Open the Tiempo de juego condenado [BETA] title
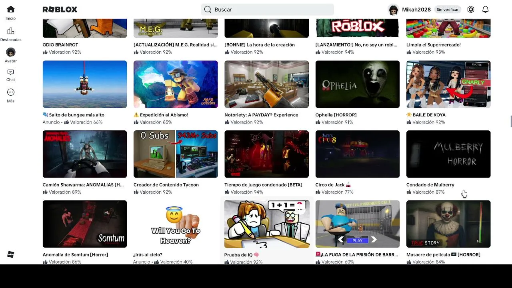 pos(263,185)
